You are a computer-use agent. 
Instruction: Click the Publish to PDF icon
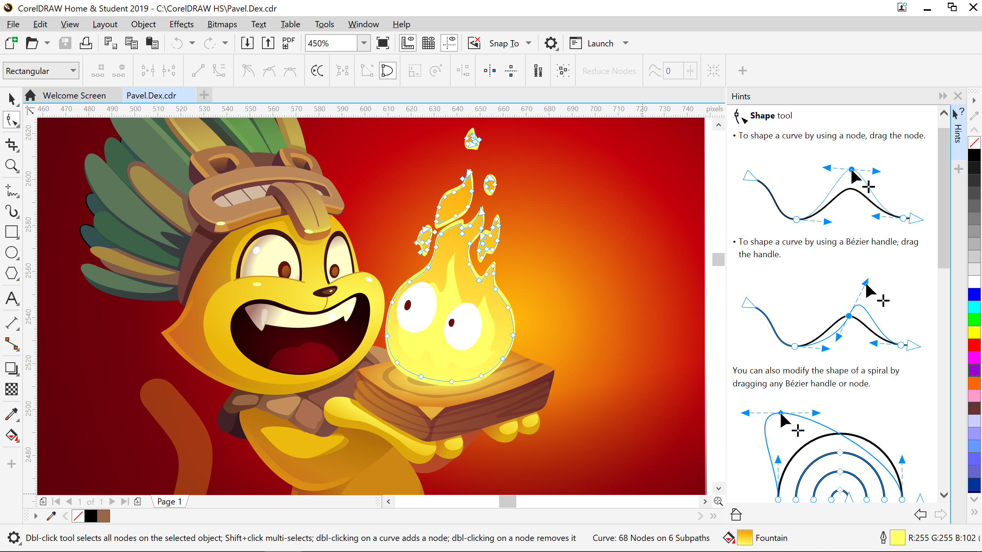coord(288,43)
